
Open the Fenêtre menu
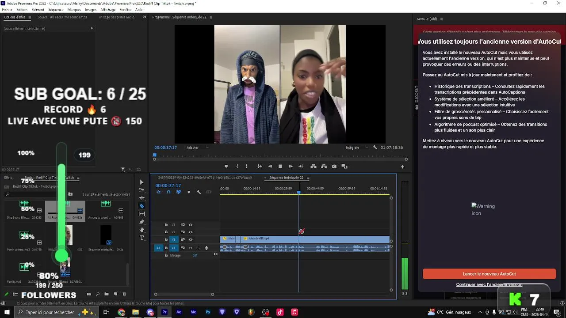125,9
